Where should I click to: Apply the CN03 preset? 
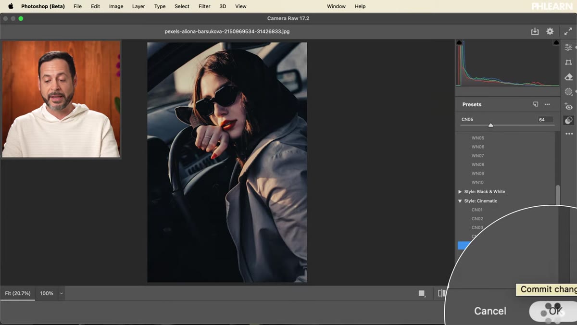[477, 227]
